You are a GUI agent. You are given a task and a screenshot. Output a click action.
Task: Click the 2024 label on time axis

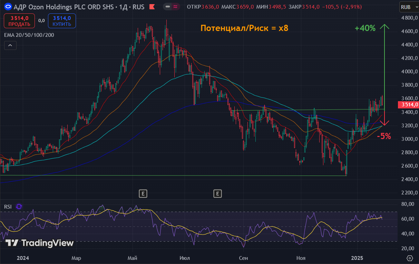coord(23,258)
